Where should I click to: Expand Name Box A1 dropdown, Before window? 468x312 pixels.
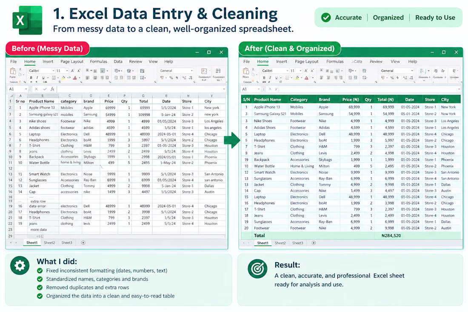point(26,89)
